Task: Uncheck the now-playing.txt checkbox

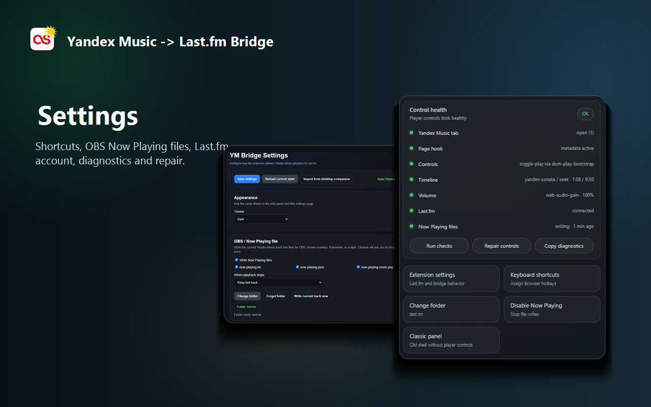Action: [236, 267]
